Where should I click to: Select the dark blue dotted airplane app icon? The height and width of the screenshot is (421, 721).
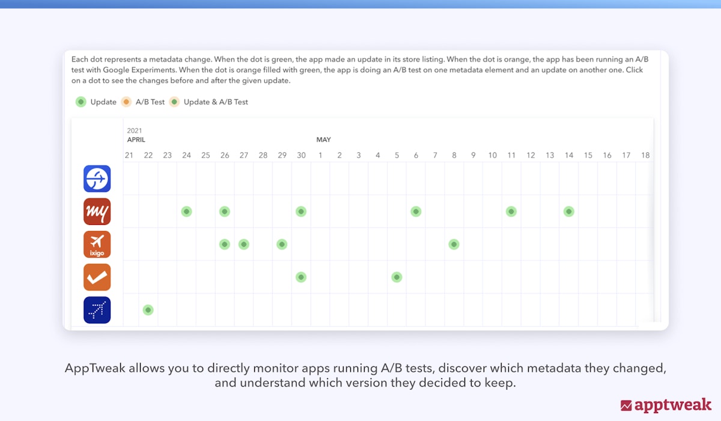pyautogui.click(x=97, y=310)
